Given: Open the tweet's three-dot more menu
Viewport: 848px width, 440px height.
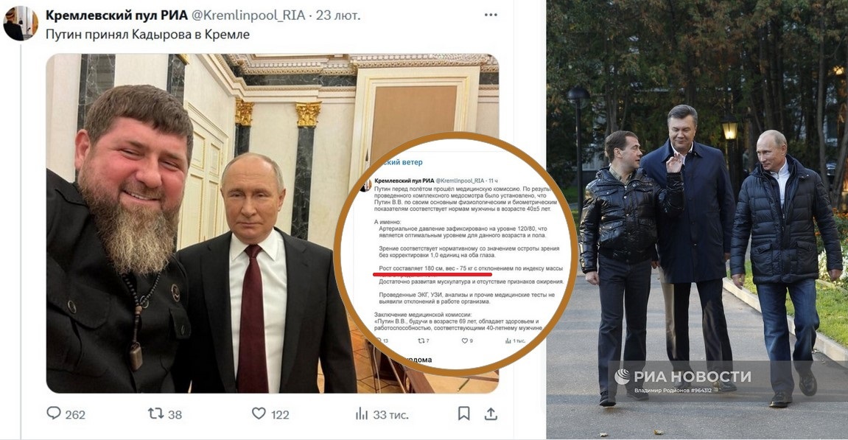Looking at the screenshot, I should coord(491,15).
